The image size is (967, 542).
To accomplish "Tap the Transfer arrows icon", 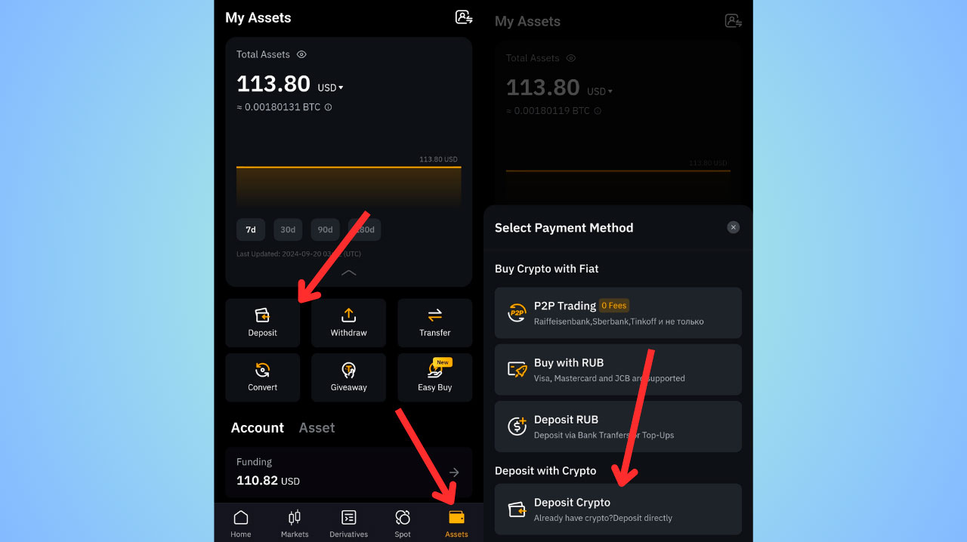I will coord(434,316).
